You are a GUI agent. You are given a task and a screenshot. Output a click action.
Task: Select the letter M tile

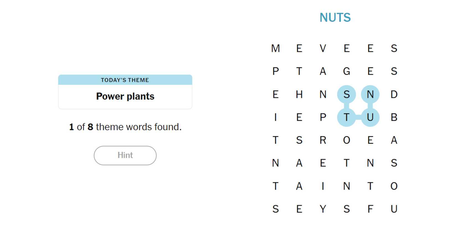tap(275, 48)
